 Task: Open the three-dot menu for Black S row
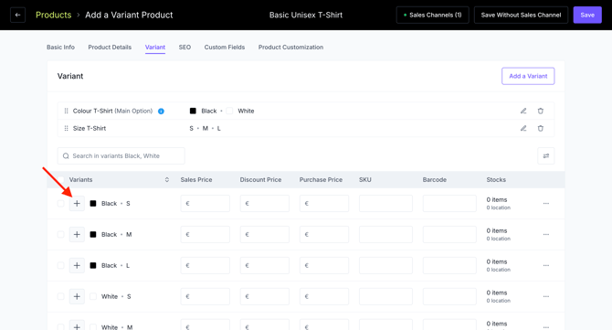(x=546, y=204)
